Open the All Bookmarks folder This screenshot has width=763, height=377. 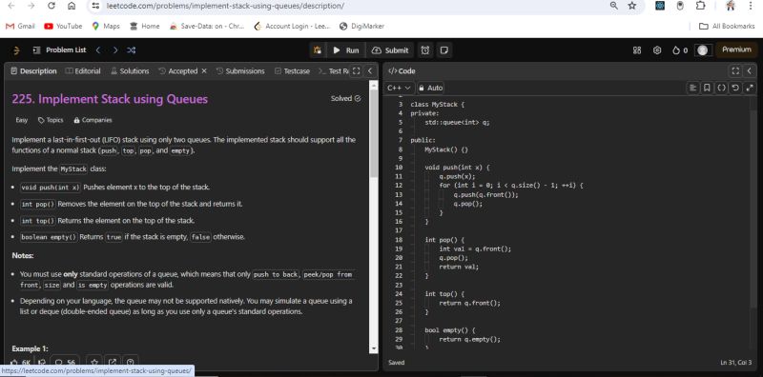tap(727, 27)
